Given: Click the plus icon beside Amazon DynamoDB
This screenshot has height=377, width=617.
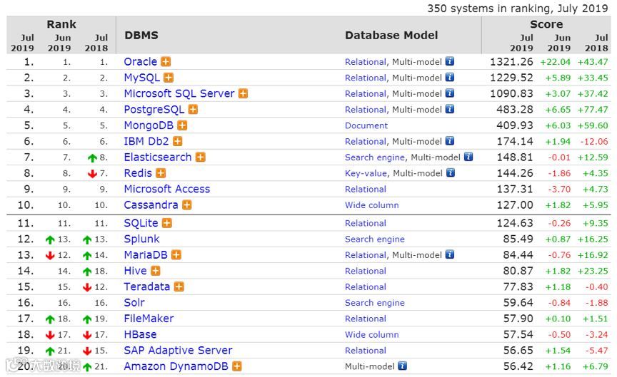Looking at the screenshot, I should [237, 366].
